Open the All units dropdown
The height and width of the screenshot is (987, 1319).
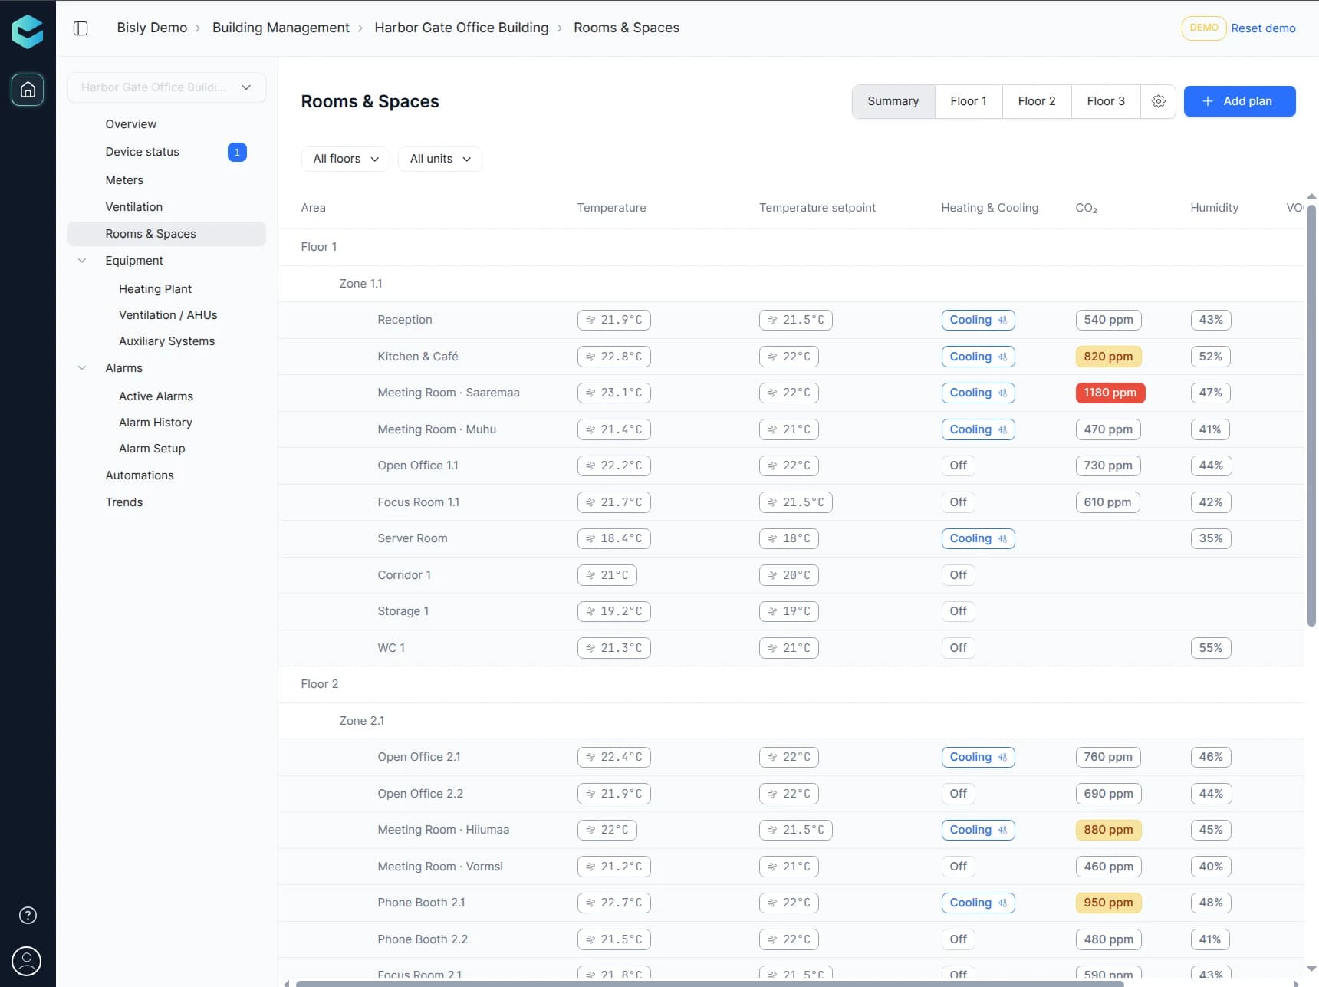click(x=439, y=159)
